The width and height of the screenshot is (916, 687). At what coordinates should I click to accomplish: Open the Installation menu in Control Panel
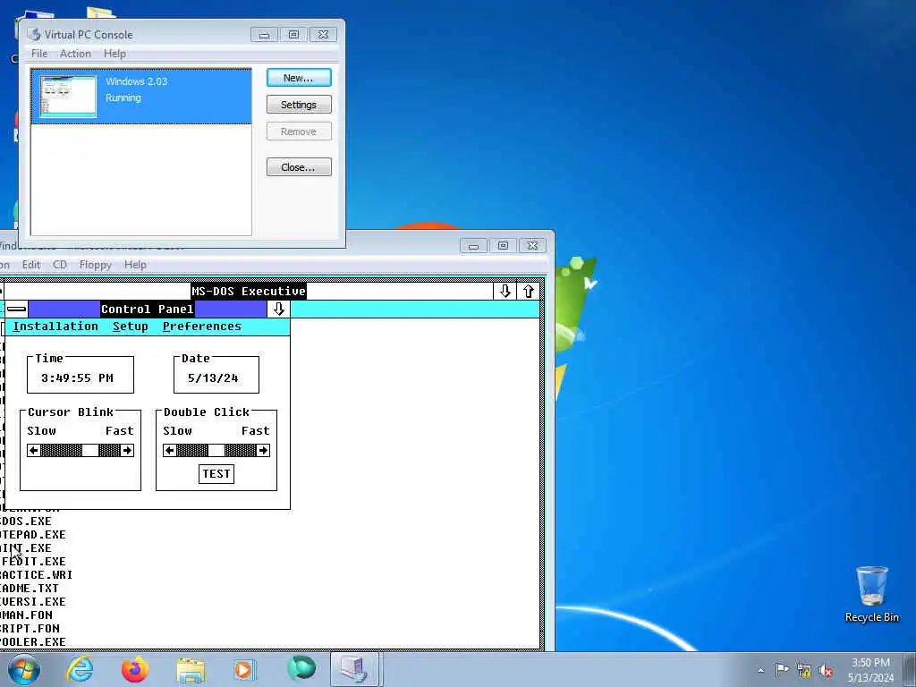tap(55, 326)
